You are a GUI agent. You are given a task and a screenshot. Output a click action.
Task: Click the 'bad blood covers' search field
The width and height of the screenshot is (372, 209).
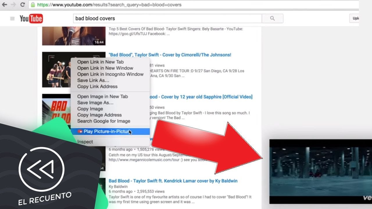tap(167, 18)
